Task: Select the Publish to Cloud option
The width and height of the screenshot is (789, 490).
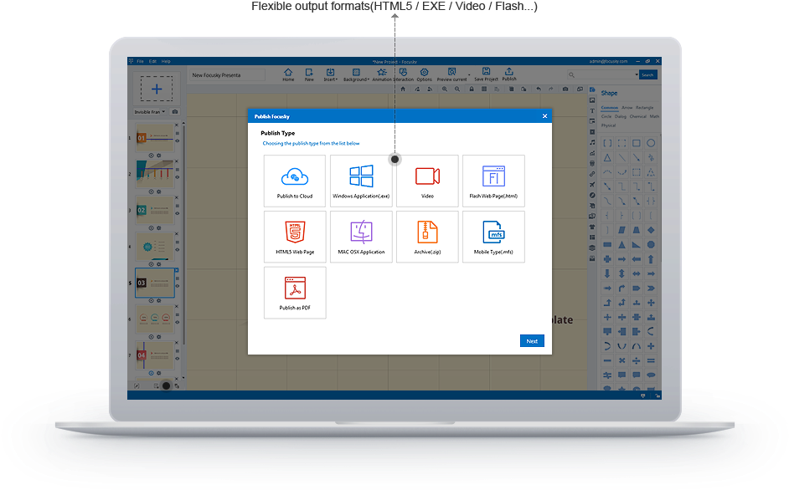Action: [x=295, y=181]
